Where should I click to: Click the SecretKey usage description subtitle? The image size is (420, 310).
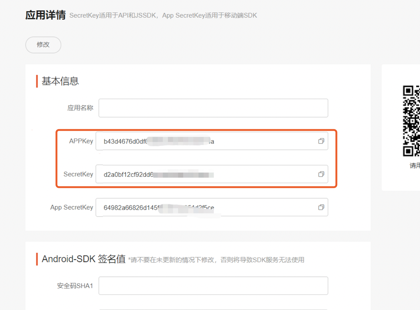(x=163, y=16)
